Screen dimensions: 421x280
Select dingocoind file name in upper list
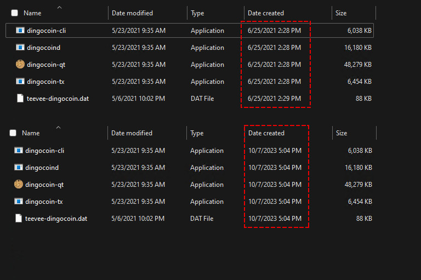pos(43,48)
